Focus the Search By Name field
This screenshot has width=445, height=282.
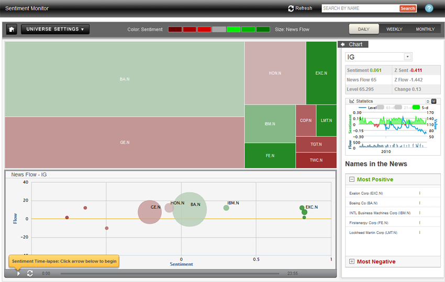click(x=360, y=8)
